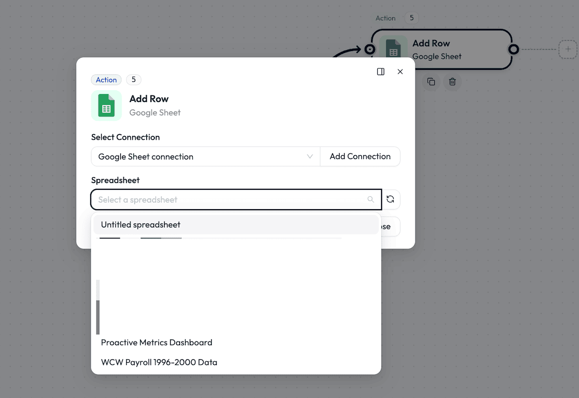This screenshot has width=579, height=398.
Task: Click the Add Row node's left input connector
Action: click(x=370, y=49)
